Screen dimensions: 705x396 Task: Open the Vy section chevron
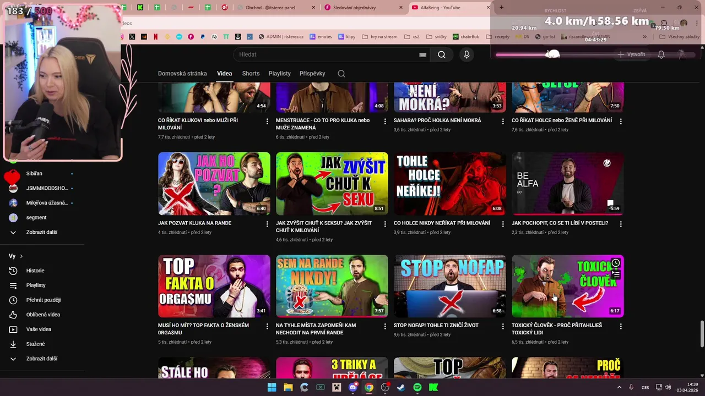pyautogui.click(x=21, y=256)
